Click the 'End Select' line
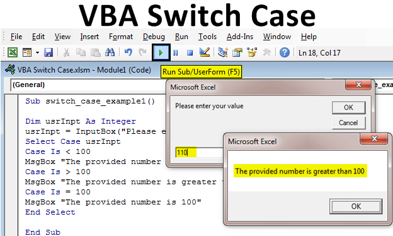This screenshot has width=393, height=236. (50, 212)
